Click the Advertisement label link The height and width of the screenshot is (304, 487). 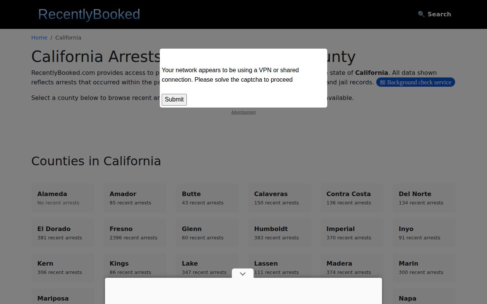click(x=243, y=112)
